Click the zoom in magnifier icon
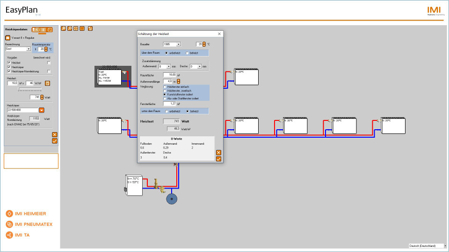This screenshot has width=449, height=252. 64,28
